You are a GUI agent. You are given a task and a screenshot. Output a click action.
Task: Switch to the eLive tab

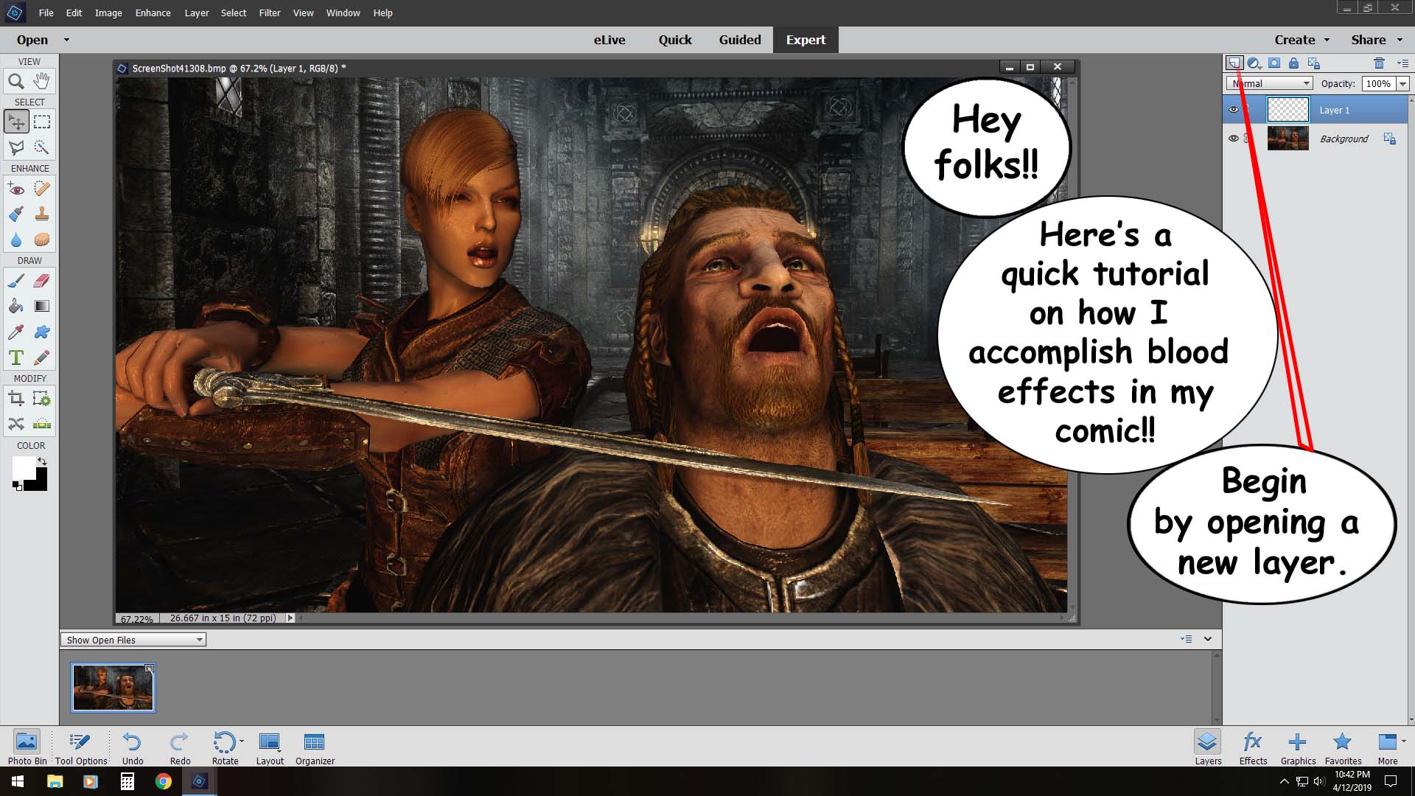[x=609, y=40]
